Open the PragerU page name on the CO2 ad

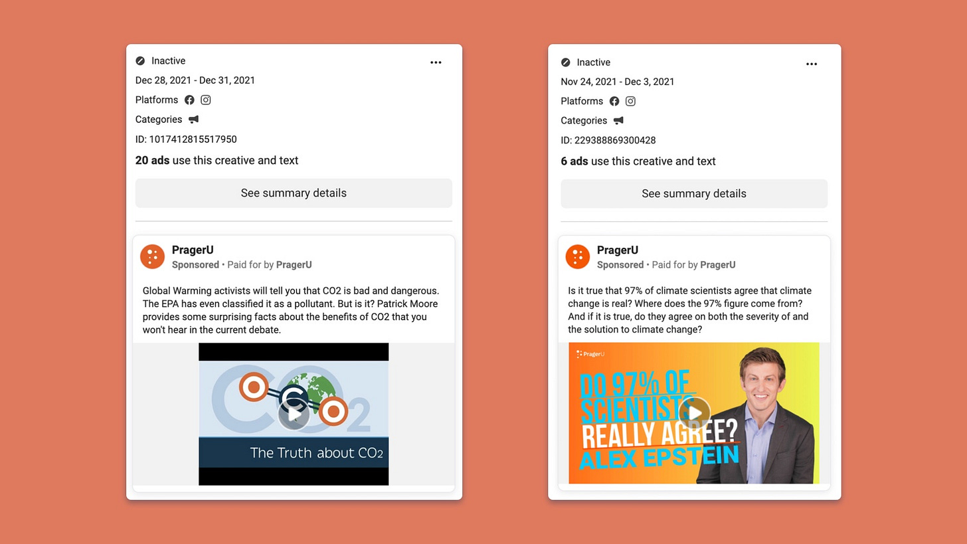pyautogui.click(x=193, y=250)
